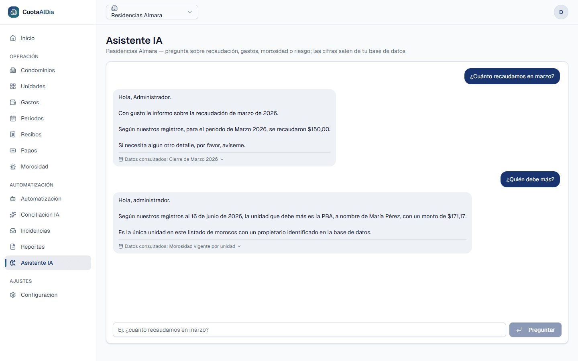Image resolution: width=578 pixels, height=361 pixels.
Task: Click chevron of the condominium selector
Action: tap(190, 12)
